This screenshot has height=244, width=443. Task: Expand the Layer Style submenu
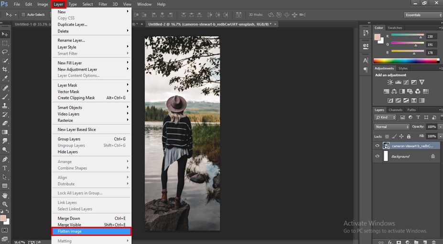coord(91,47)
